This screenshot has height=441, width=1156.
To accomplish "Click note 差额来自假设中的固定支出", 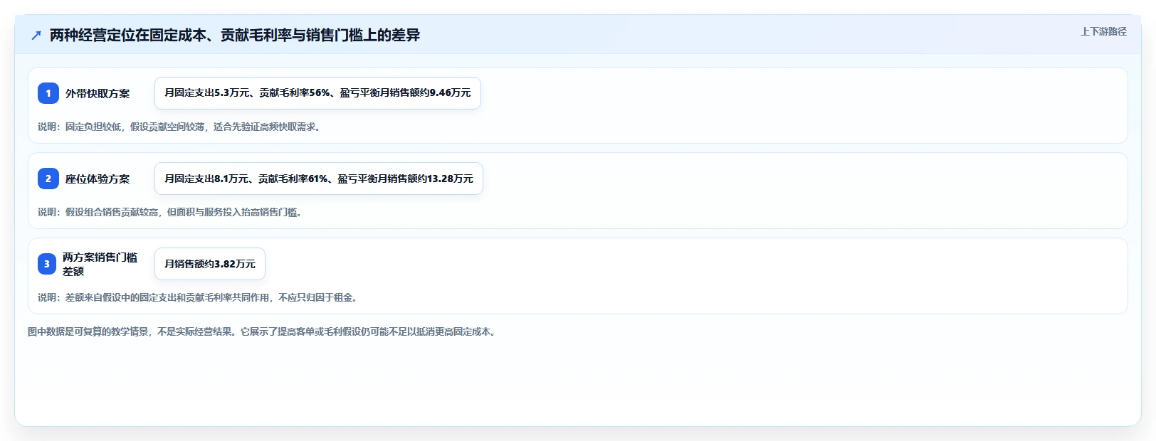I will tap(199, 297).
